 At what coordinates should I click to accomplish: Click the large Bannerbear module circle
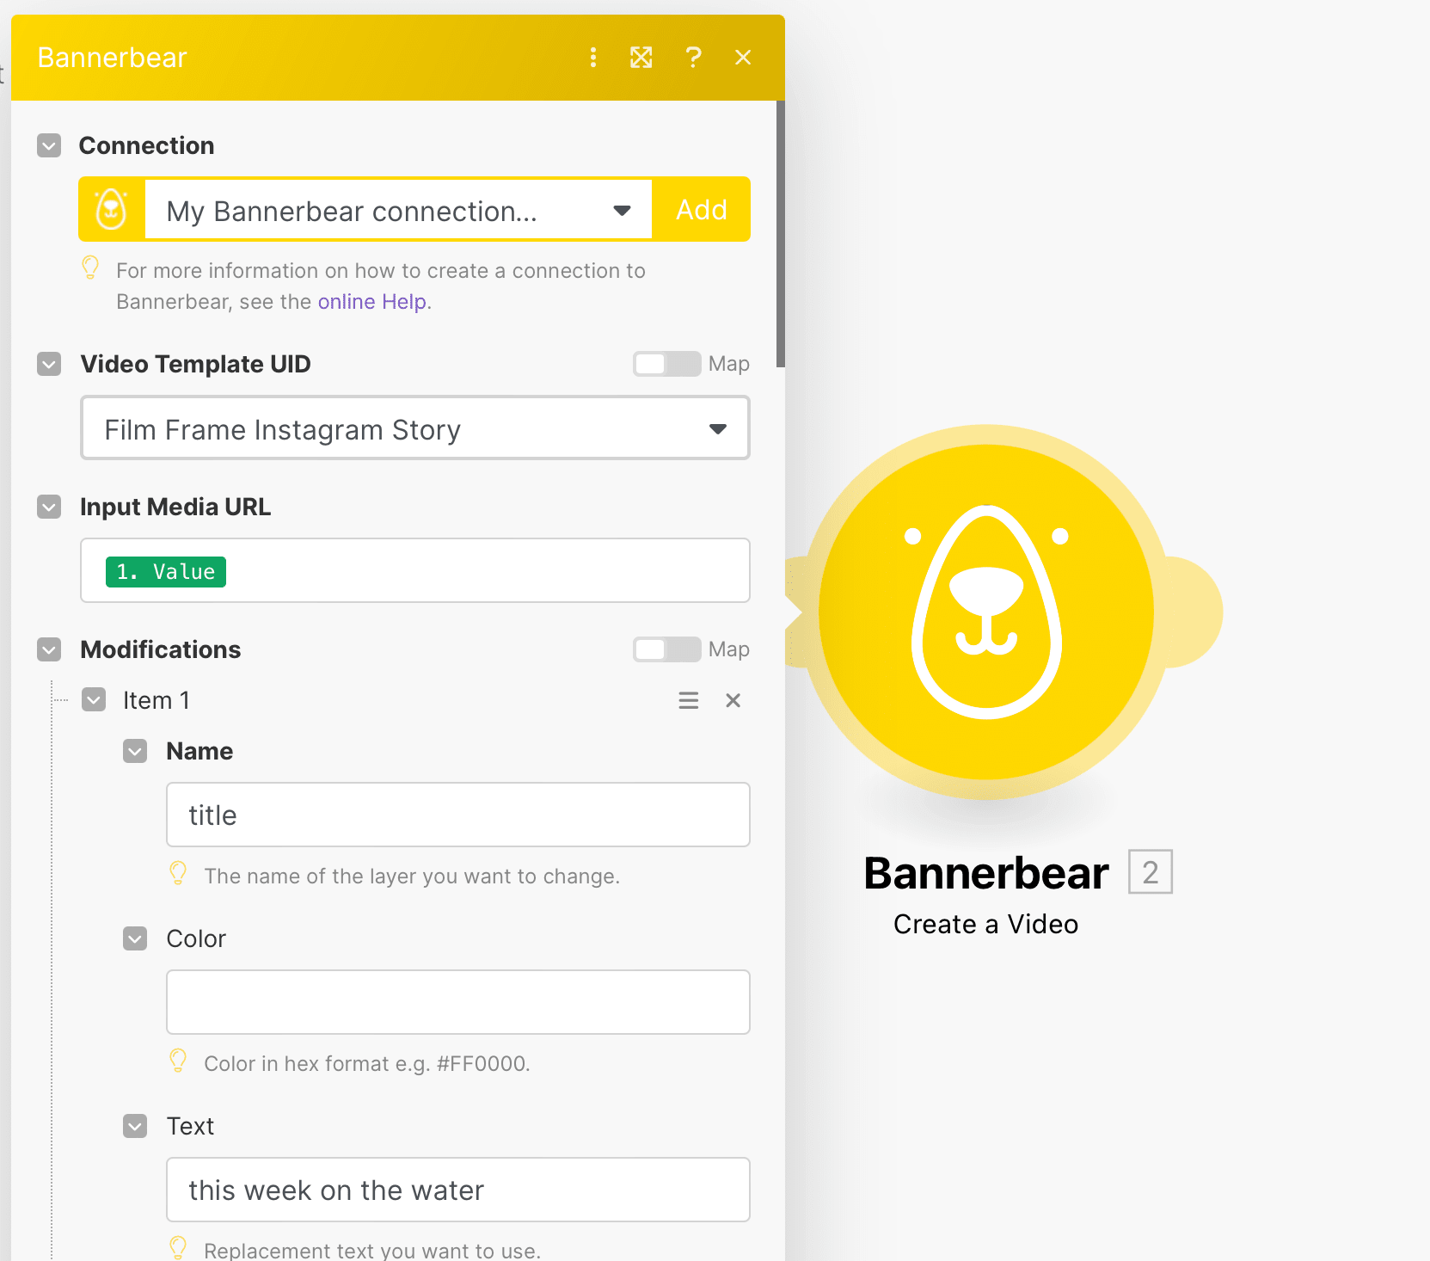pyautogui.click(x=986, y=612)
